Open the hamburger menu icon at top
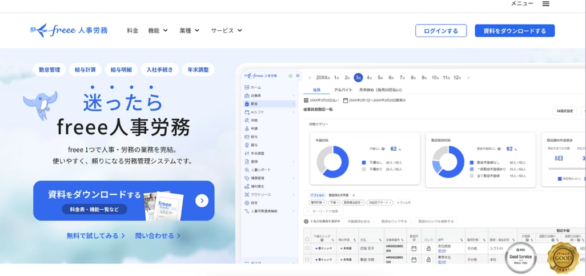The image size is (586, 276). coord(546,4)
